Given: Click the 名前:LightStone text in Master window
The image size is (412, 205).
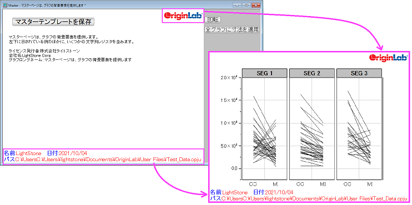Looking at the screenshot, I should [x=22, y=153].
